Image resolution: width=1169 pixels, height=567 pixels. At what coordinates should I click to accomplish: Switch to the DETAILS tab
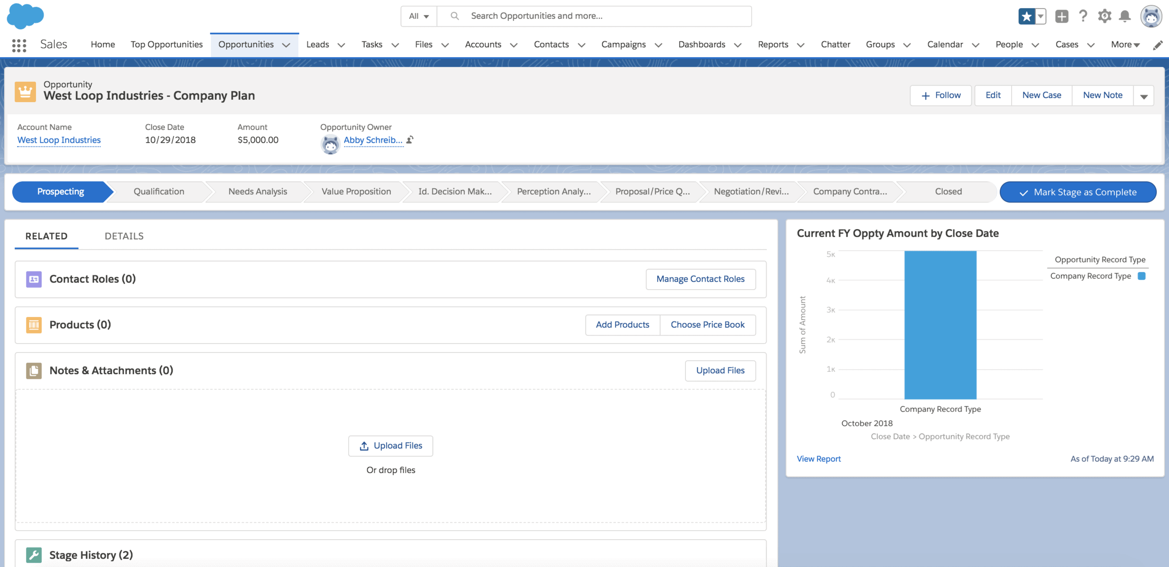click(x=124, y=236)
